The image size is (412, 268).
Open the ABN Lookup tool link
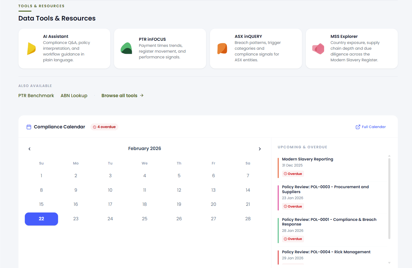74,96
